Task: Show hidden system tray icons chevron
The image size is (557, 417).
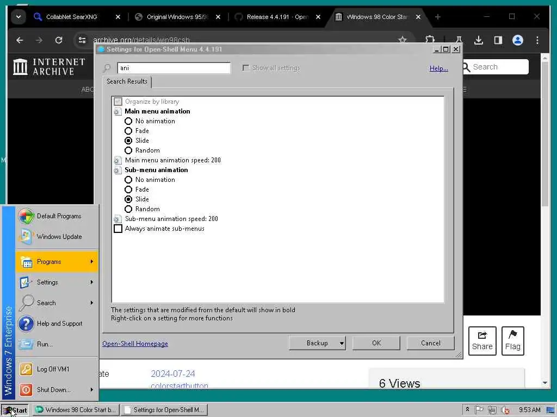Action: tap(467, 409)
